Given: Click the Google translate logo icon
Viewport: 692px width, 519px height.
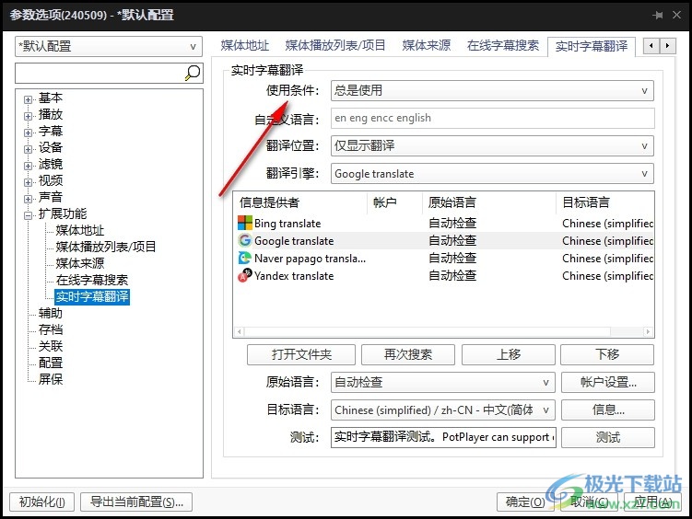Looking at the screenshot, I should (x=245, y=240).
